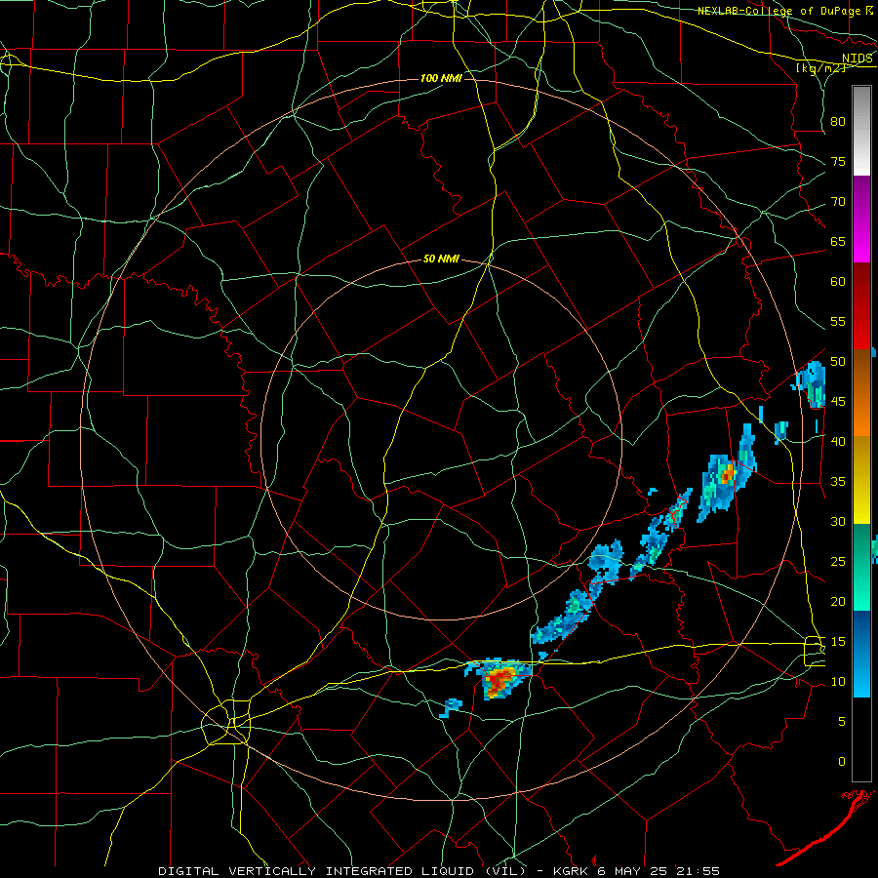
Task: Click the blue segment of the color scale
Action: coord(861,654)
